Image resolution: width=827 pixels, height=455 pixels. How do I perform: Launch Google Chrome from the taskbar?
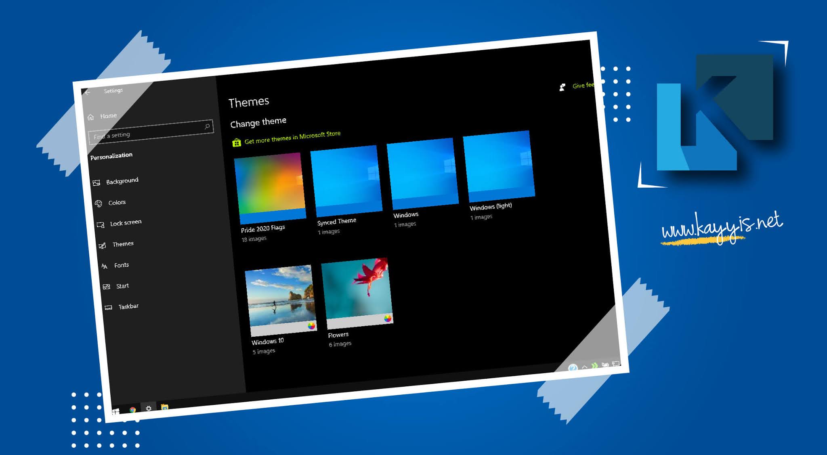(132, 410)
